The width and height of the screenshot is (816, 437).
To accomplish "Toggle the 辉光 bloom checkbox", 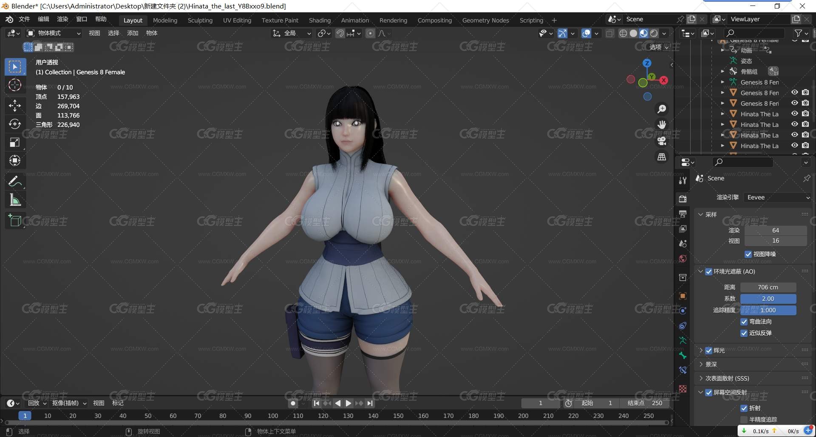I will pyautogui.click(x=708, y=350).
